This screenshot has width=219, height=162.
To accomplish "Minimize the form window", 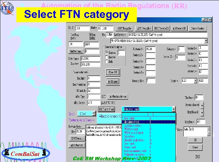I will point(203,20).
